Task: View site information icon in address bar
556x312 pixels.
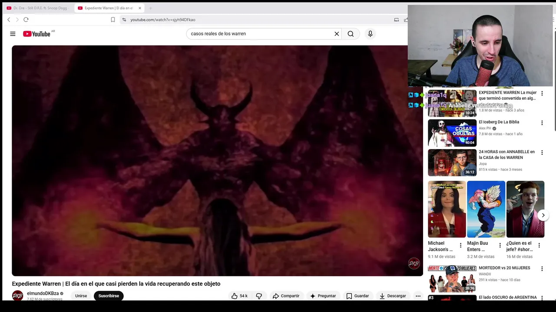Action: 124,19
